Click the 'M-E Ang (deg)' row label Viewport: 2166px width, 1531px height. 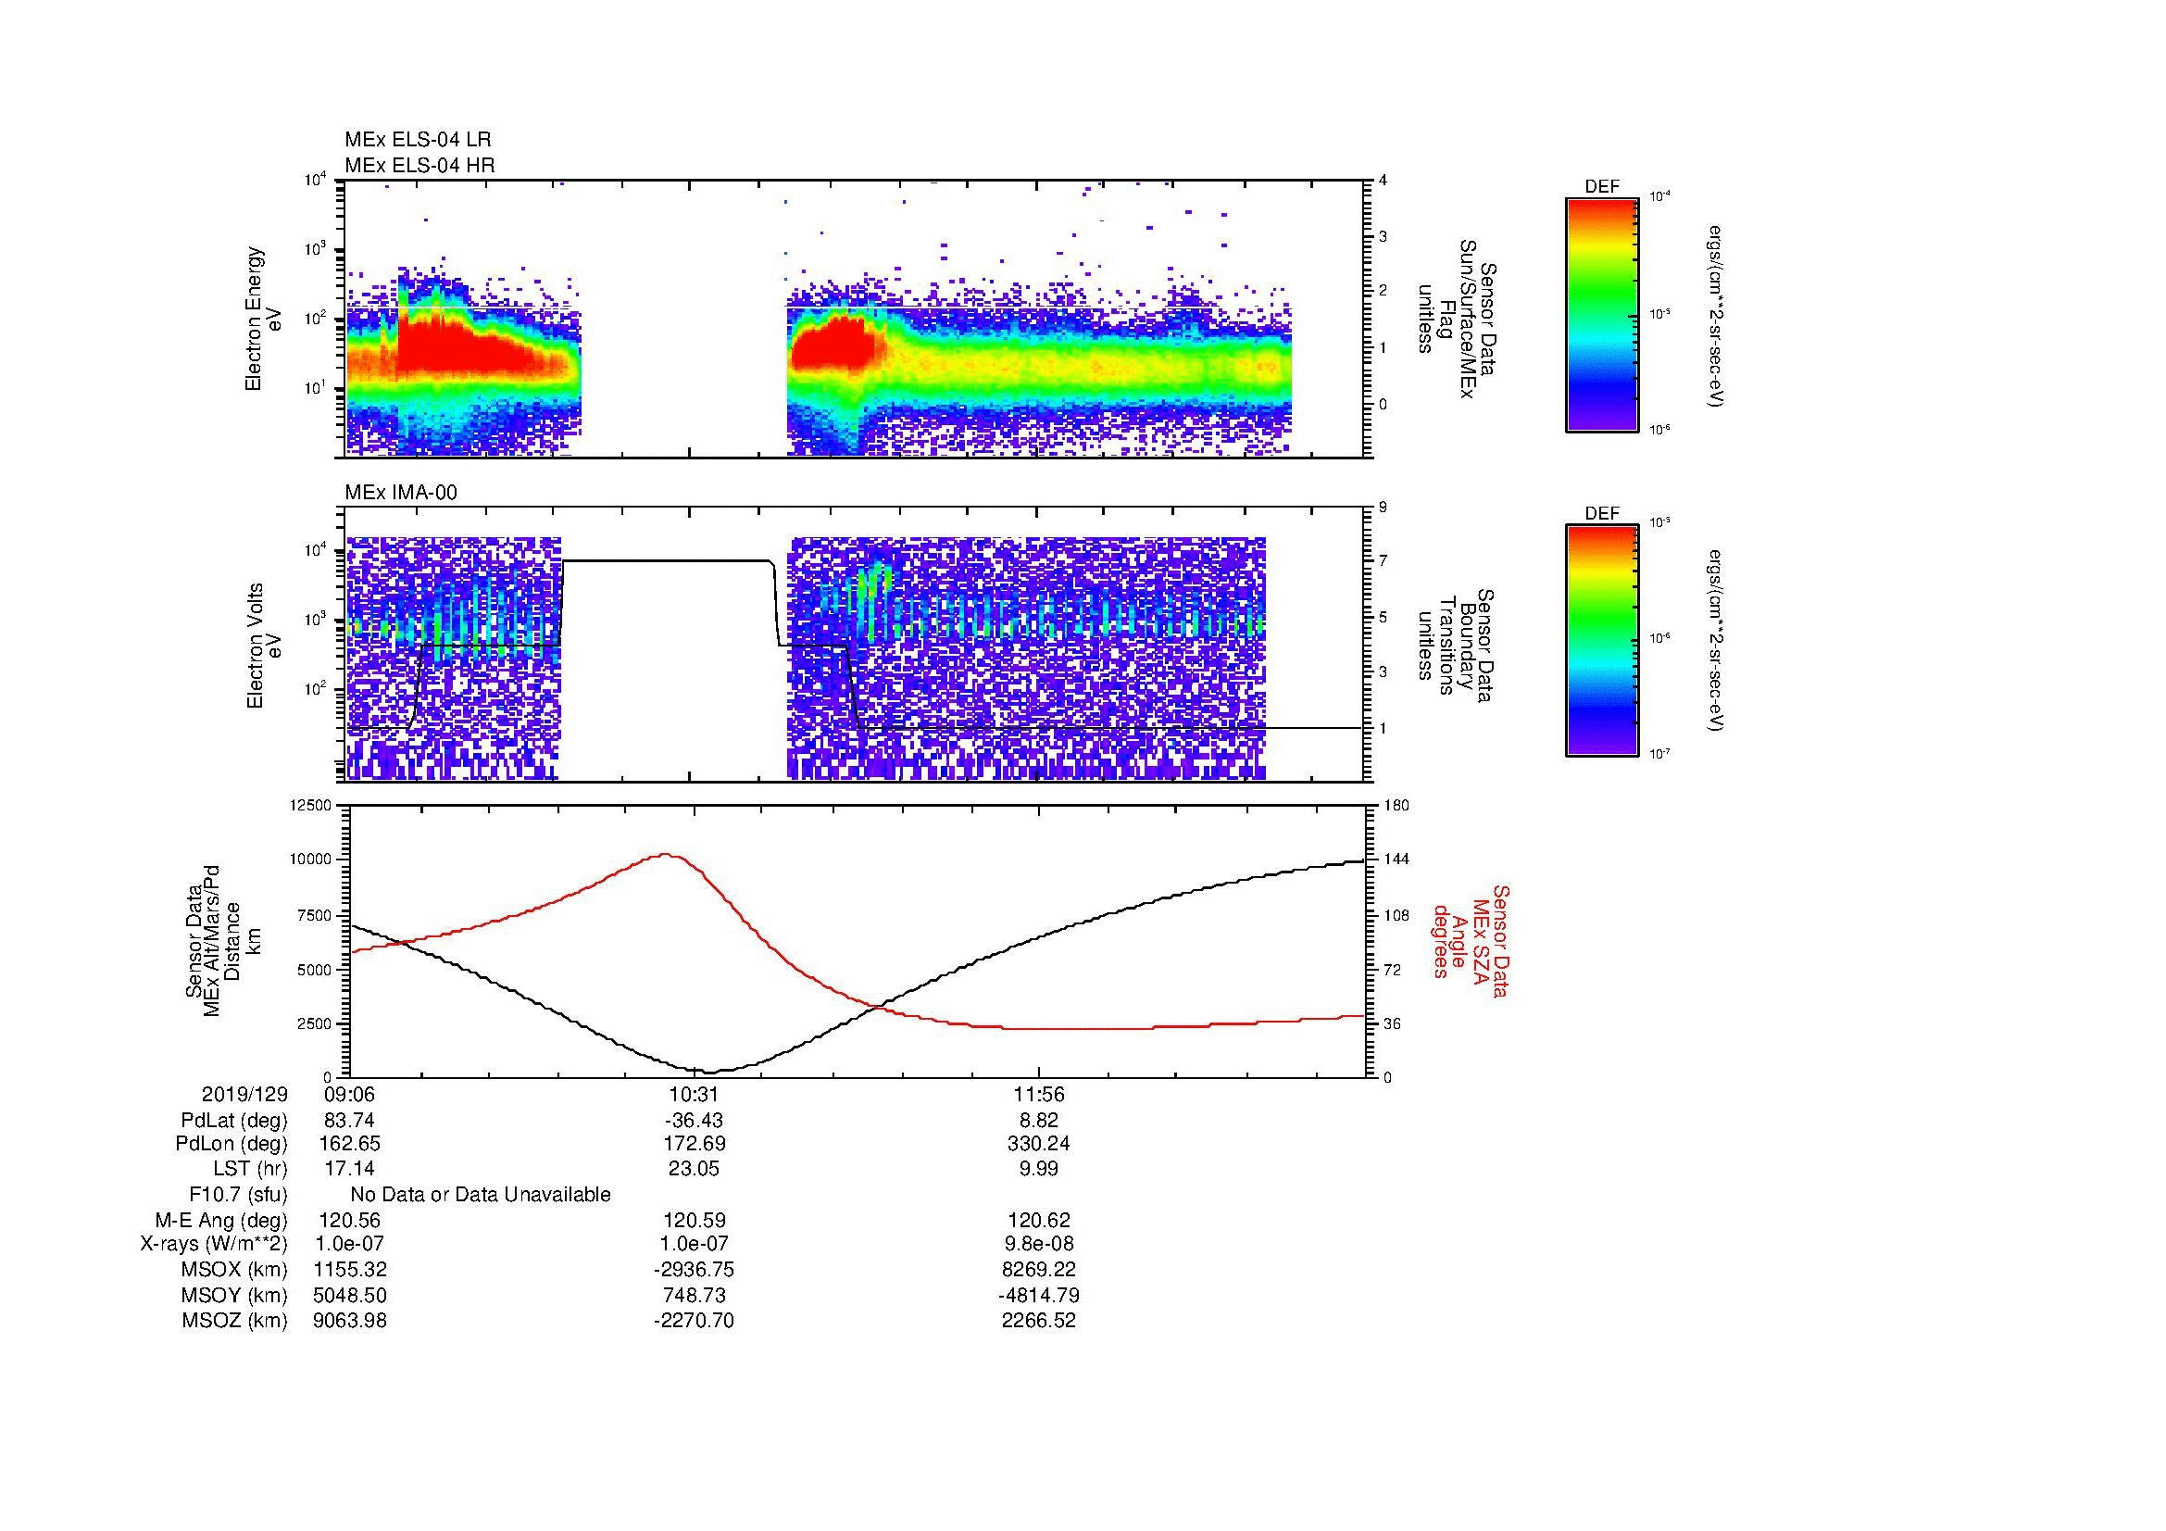pyautogui.click(x=220, y=1220)
